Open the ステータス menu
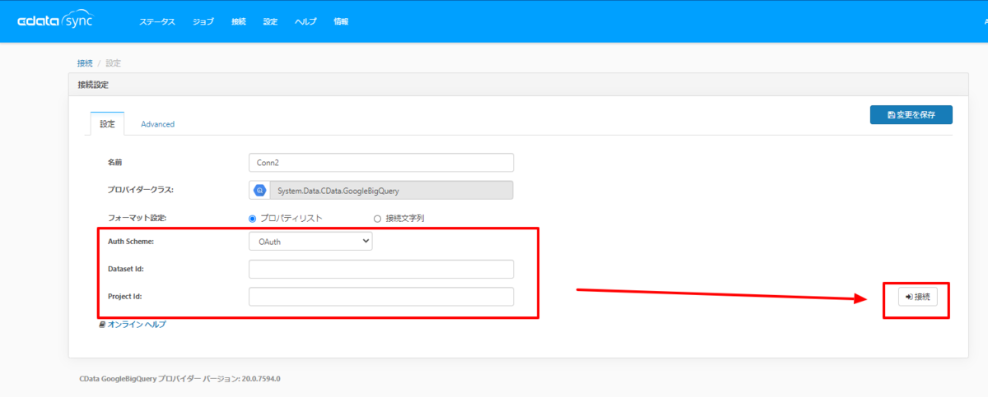 coord(156,22)
